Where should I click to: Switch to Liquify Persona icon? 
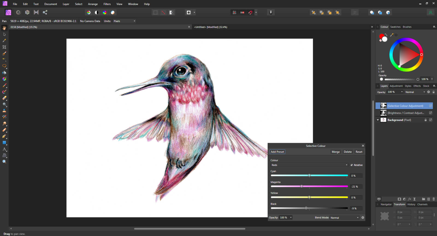(18, 12)
